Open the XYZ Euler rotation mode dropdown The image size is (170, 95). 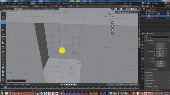pyautogui.click(x=160, y=59)
